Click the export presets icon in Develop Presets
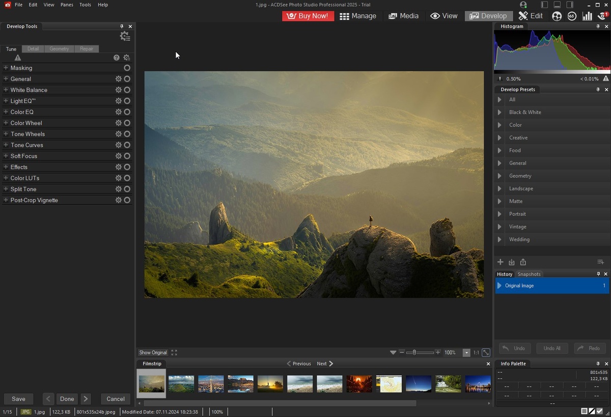The image size is (611, 417). (522, 262)
